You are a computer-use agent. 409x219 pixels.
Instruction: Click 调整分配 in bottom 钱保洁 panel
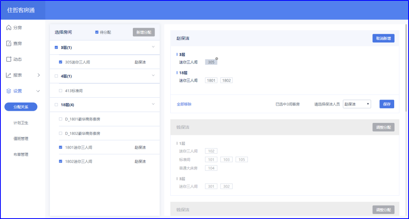(x=383, y=210)
